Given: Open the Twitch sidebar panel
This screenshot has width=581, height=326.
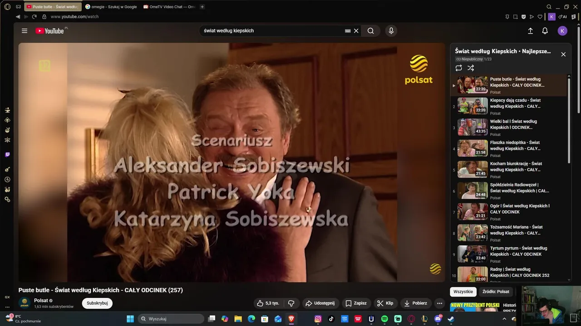Looking at the screenshot, I should 7,155.
